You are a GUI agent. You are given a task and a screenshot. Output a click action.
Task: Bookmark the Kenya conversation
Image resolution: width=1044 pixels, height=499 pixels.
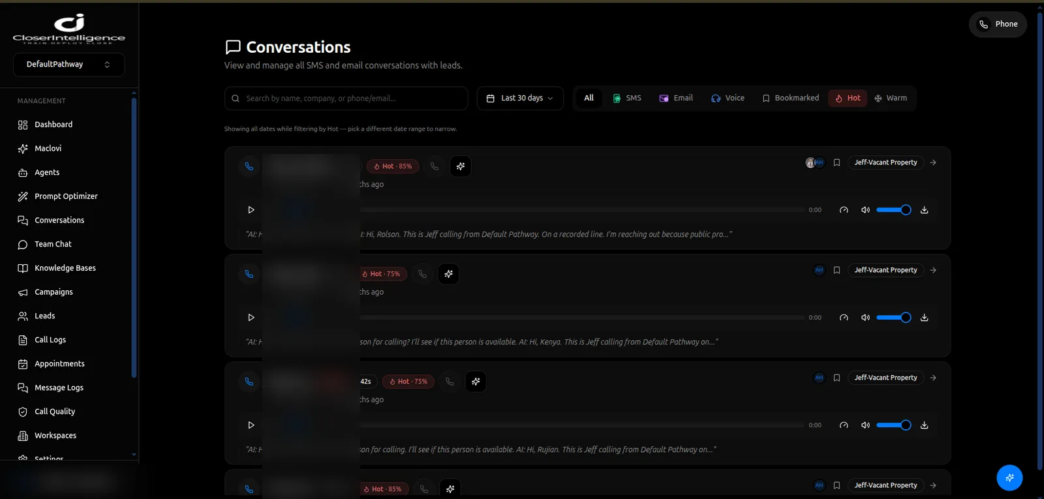click(837, 270)
